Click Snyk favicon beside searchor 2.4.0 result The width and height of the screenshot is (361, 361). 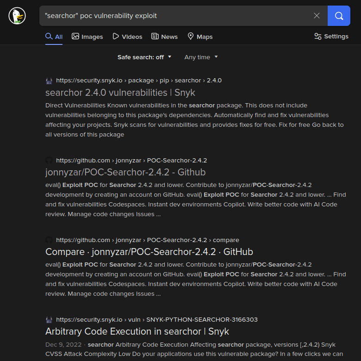[x=49, y=81]
